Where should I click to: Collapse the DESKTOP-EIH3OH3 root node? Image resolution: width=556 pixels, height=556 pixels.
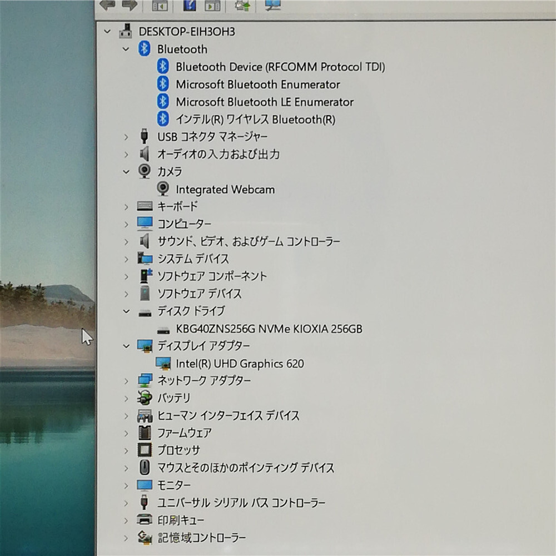pos(107,32)
